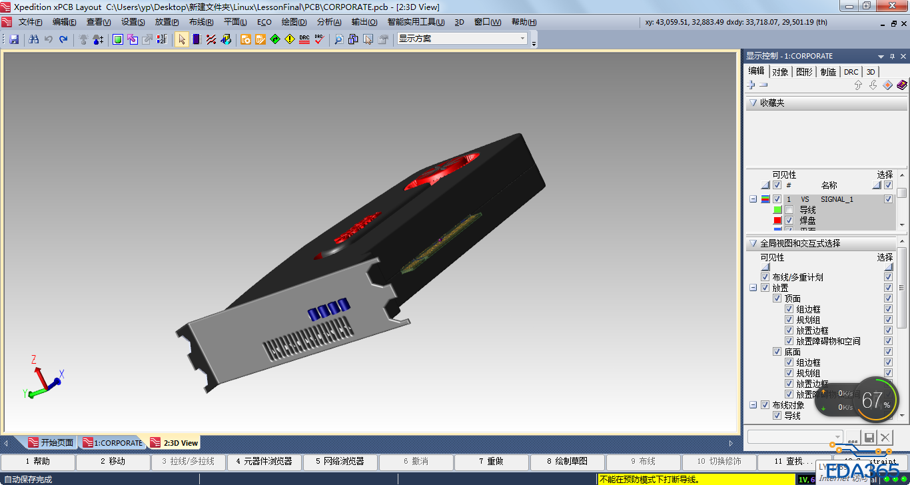Click the multicolor Draw mode icon
Viewport: 910px width, 485px height.
coord(226,39)
